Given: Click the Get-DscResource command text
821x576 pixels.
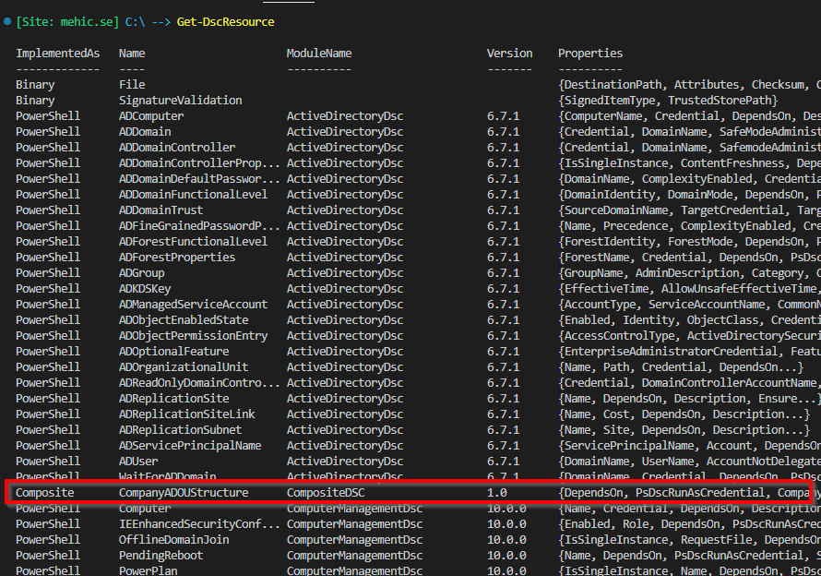Looking at the screenshot, I should coord(225,21).
